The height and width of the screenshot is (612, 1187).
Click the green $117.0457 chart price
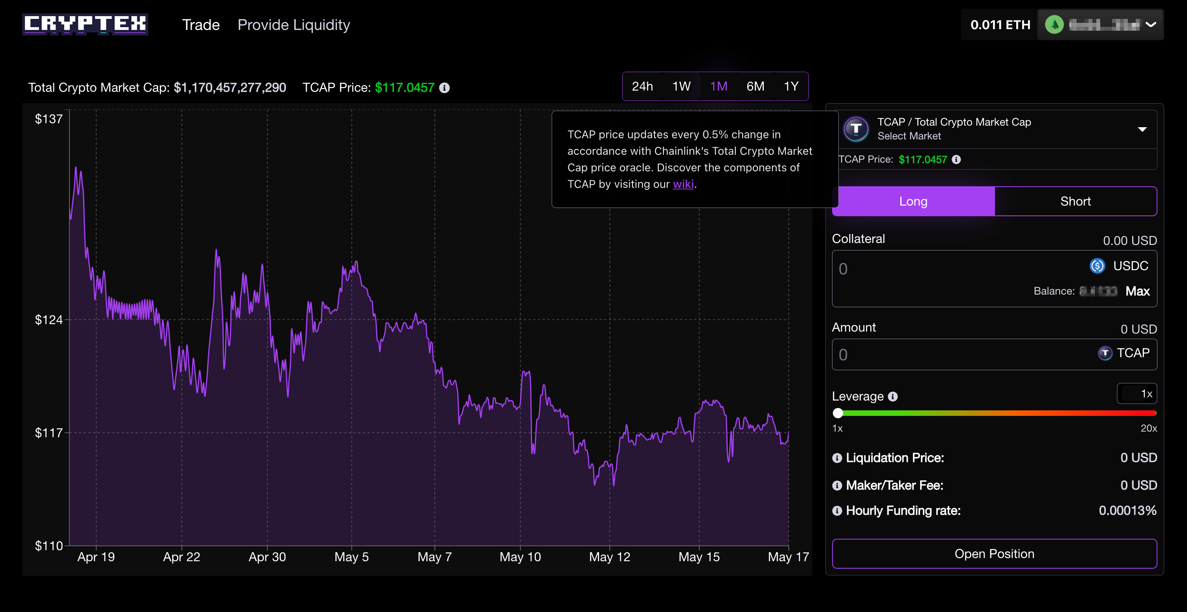click(x=405, y=87)
